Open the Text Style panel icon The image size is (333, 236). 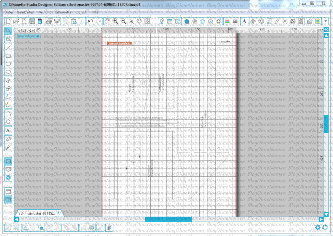(x=244, y=21)
